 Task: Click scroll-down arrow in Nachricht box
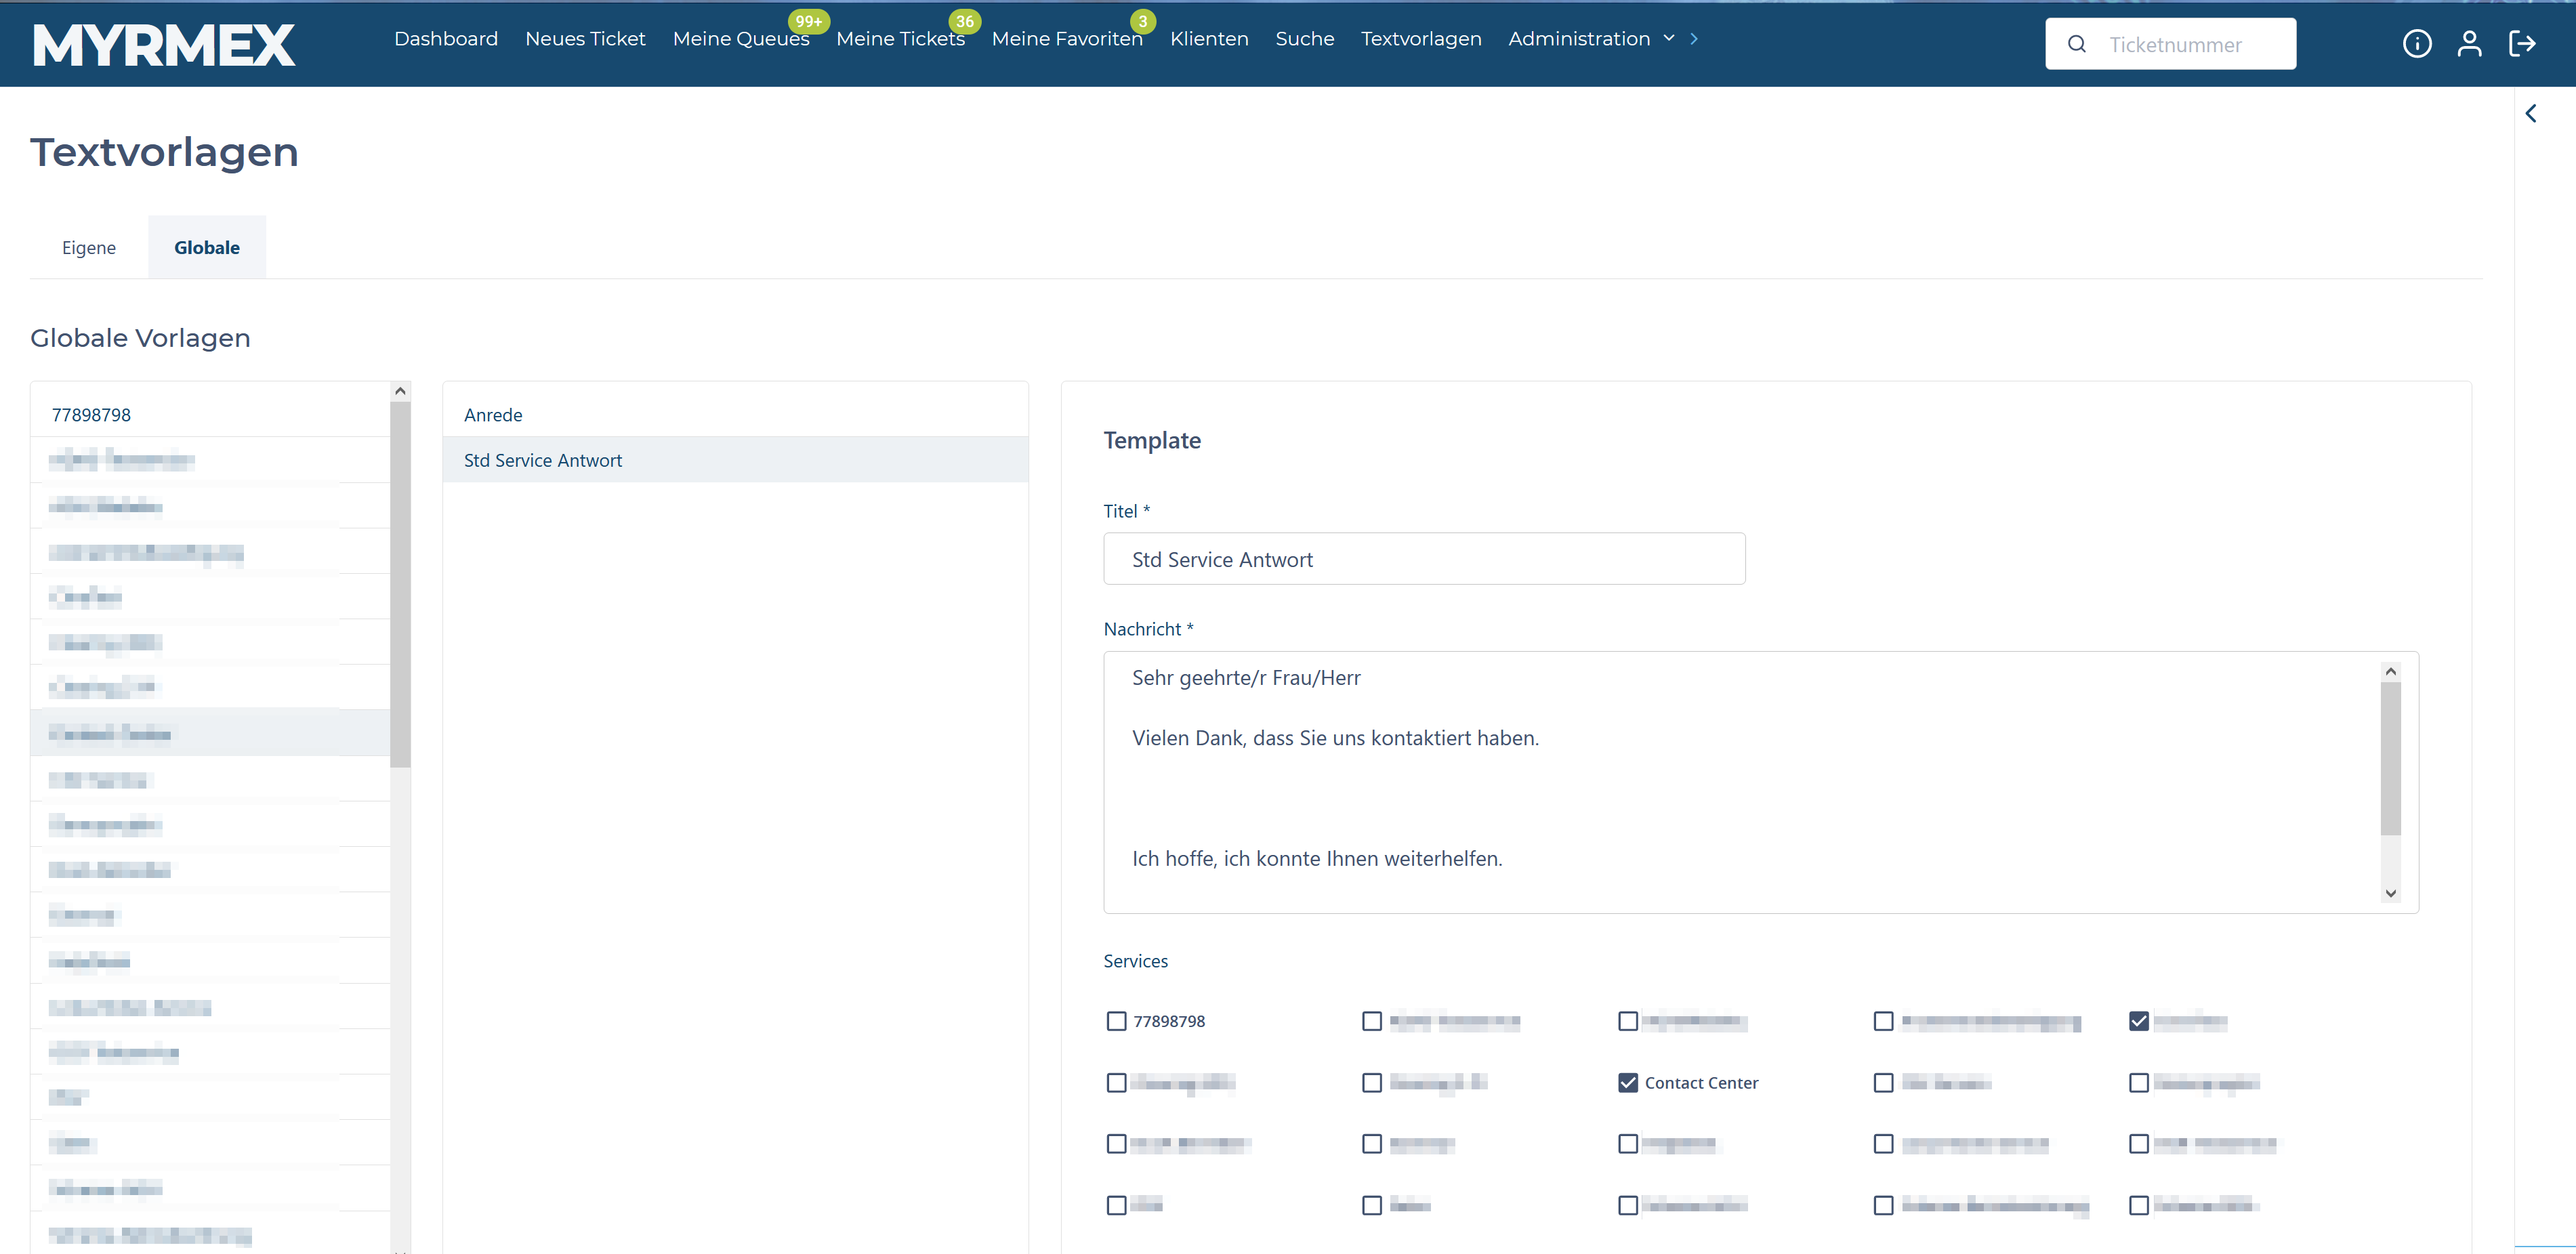[2390, 893]
